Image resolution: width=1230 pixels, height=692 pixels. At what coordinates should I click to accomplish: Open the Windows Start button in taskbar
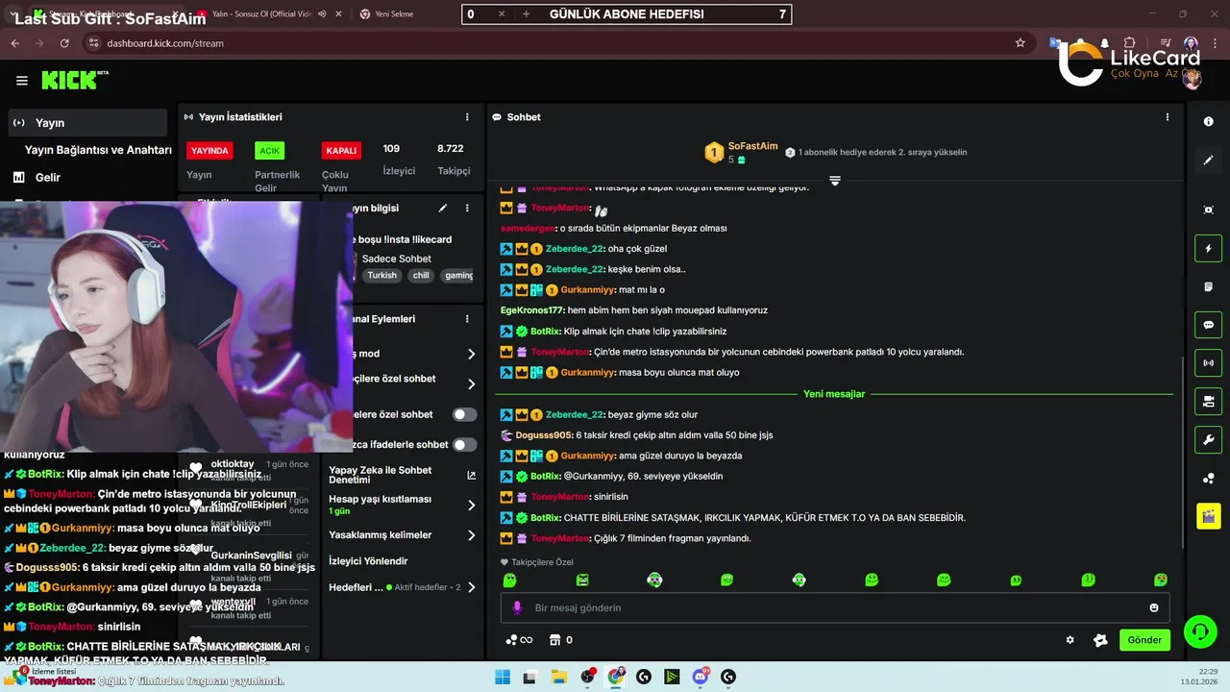(x=503, y=677)
